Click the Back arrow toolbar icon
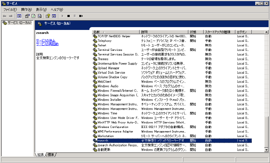This screenshot has height=163, width=270. pos(5,16)
